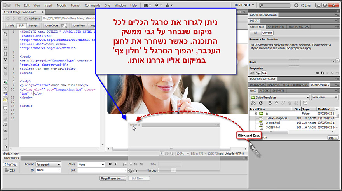Open the Modify menu
Screen dimensions: 342x191
click(x=61, y=5)
